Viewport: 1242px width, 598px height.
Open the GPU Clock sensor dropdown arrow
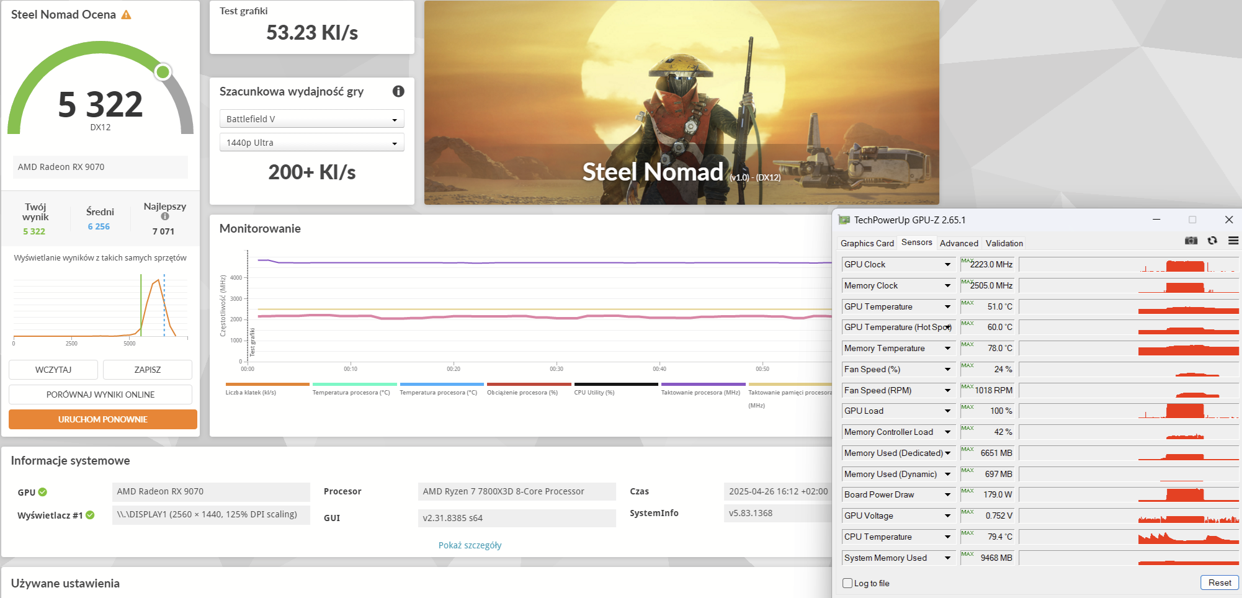[947, 265]
